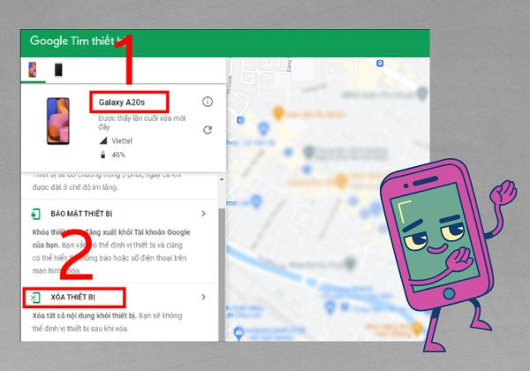Click the 46% battery text
Screen dimensions: 530x371
pos(118,155)
